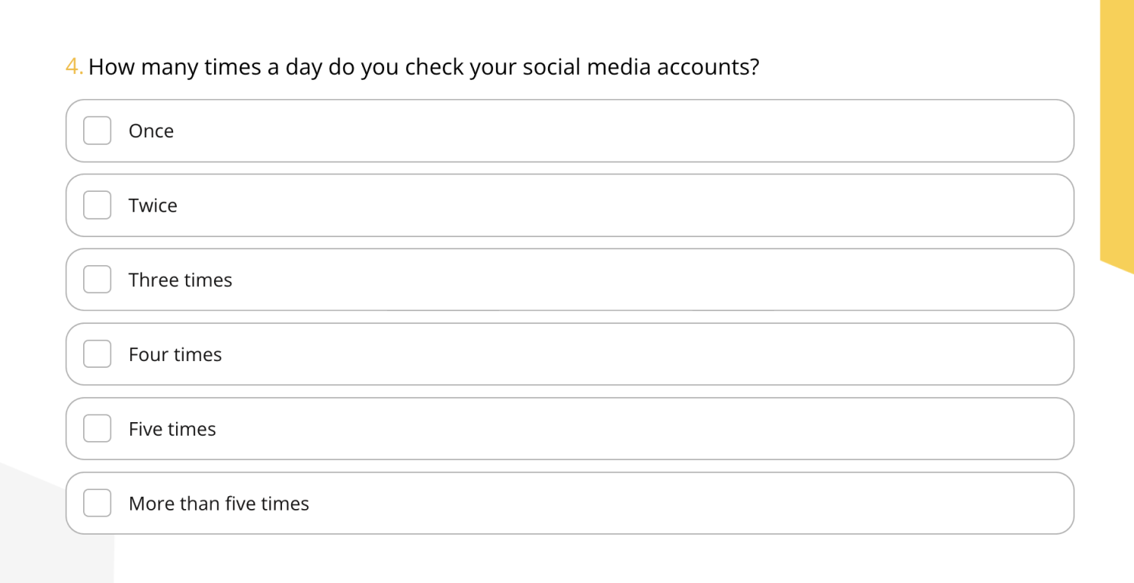Click blank area of Three times option row
This screenshot has height=583, width=1134.
click(605, 279)
